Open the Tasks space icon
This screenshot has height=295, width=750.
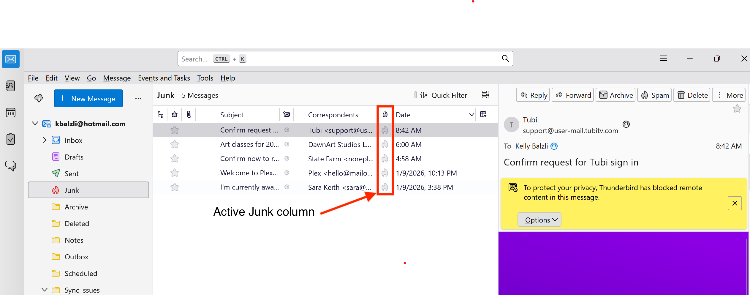[x=11, y=139]
